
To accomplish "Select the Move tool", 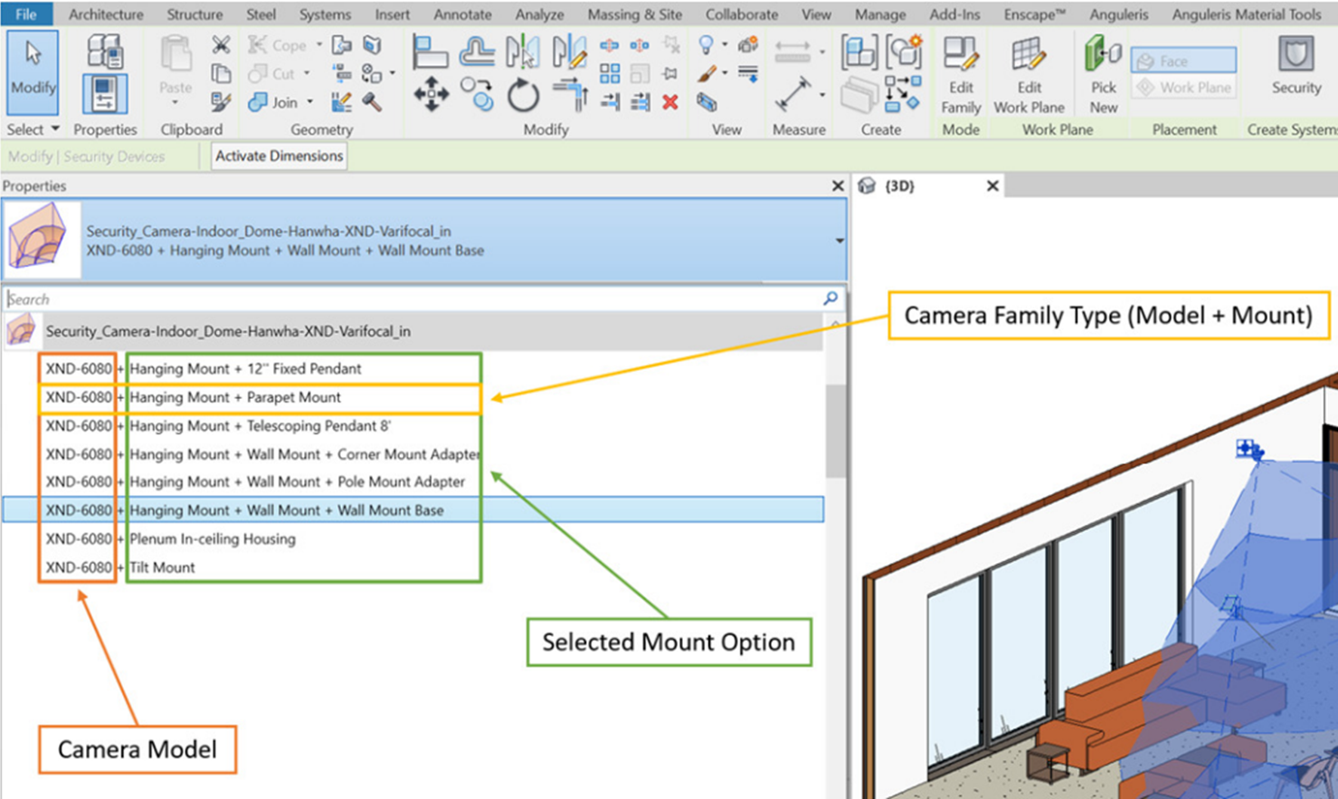I will tap(431, 94).
